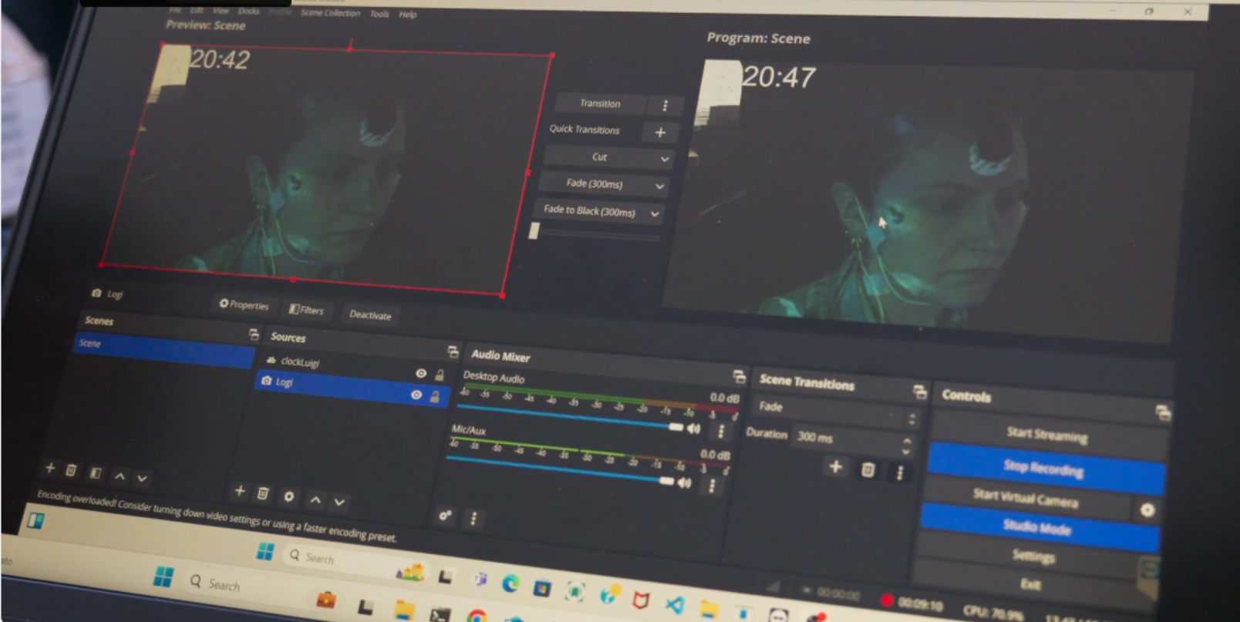The height and width of the screenshot is (622, 1240).
Task: Remove scene transition using trash icon
Action: coord(868,469)
